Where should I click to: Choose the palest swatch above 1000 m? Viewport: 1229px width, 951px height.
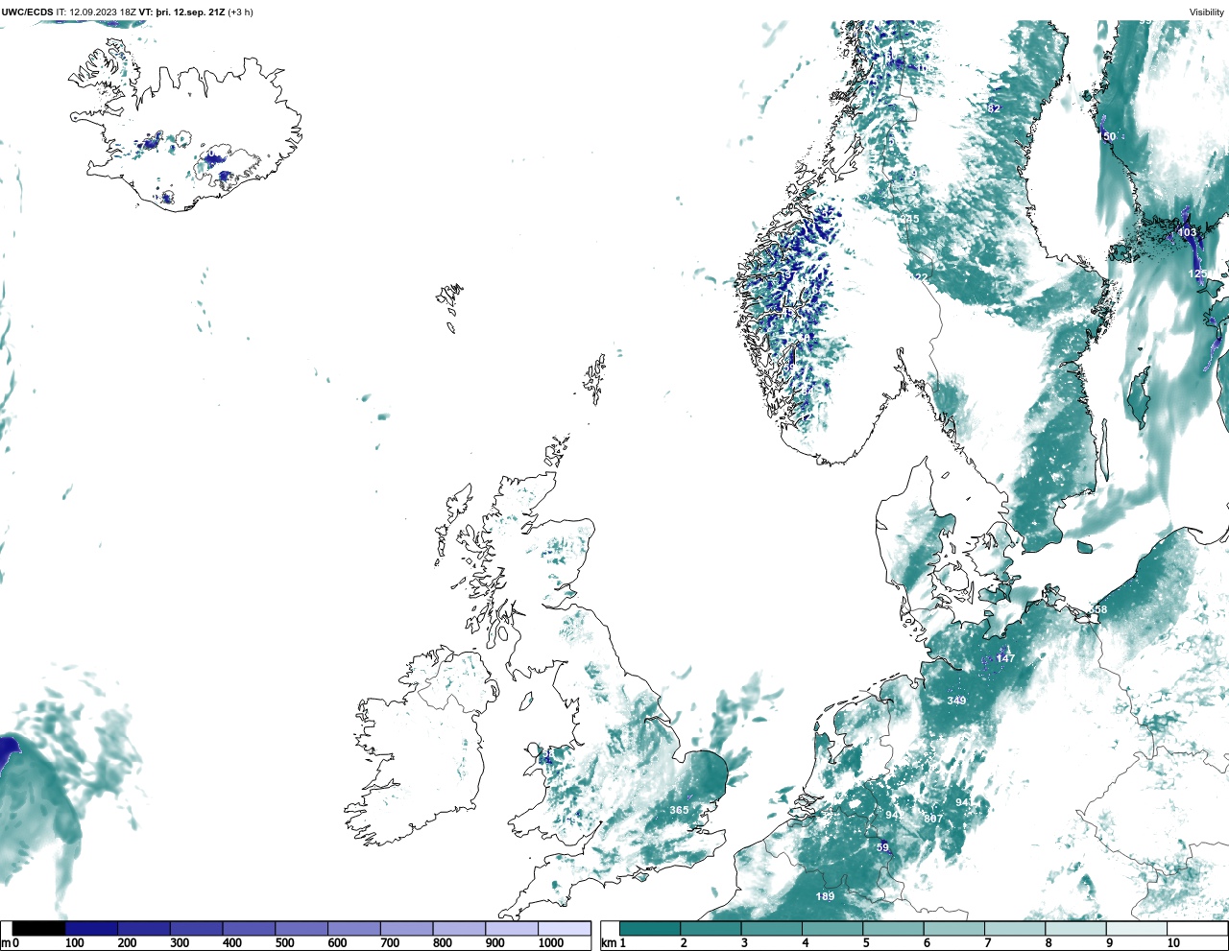pyautogui.click(x=565, y=929)
